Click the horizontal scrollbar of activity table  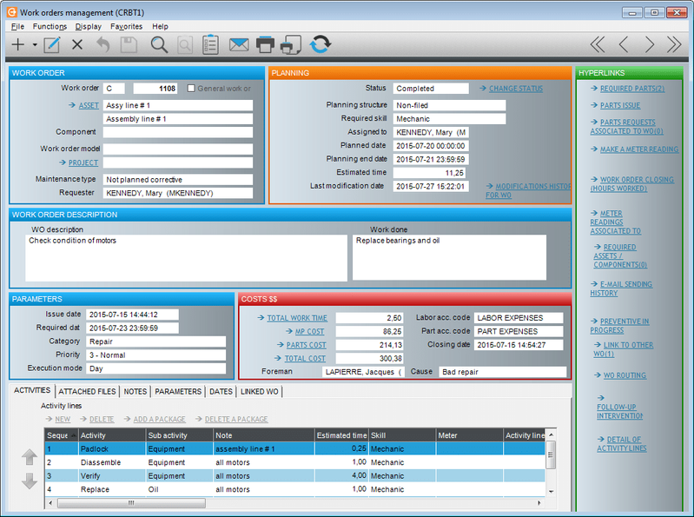point(130,502)
